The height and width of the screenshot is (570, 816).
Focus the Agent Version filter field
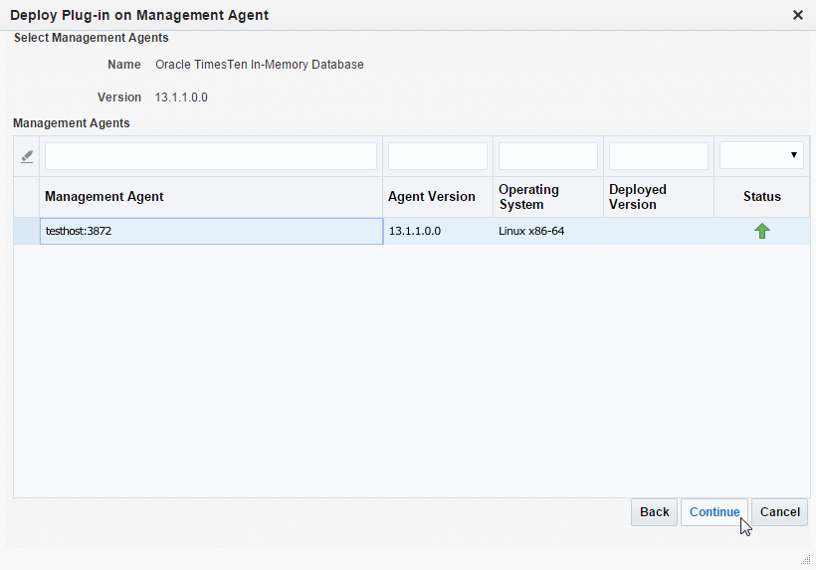pos(438,155)
